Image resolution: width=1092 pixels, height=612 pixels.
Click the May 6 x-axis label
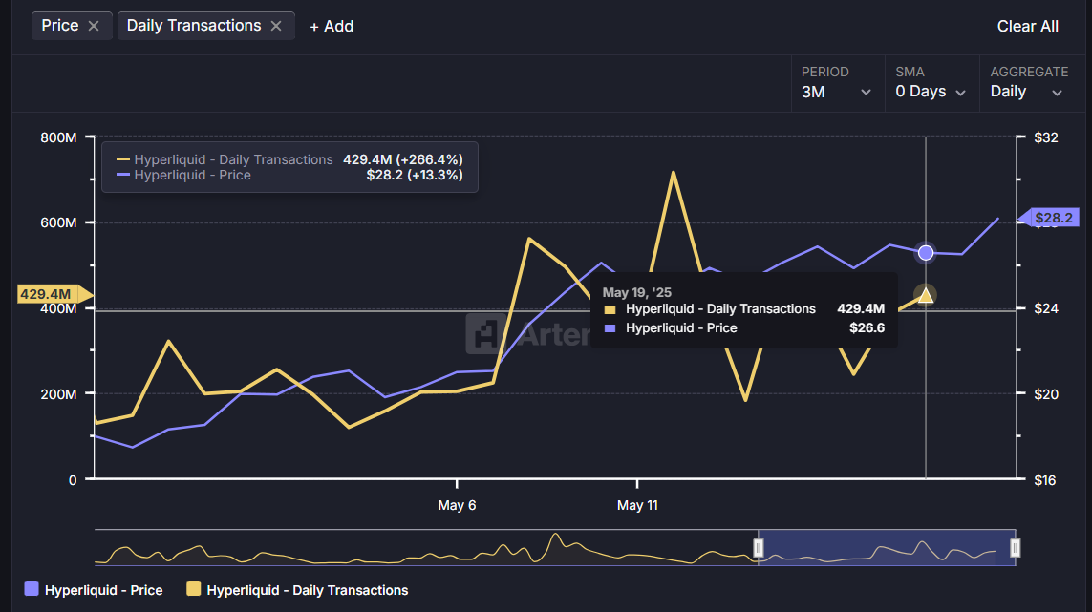click(457, 505)
